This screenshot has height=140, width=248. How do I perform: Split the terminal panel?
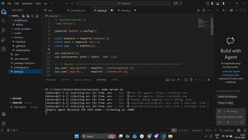tap(186, 80)
